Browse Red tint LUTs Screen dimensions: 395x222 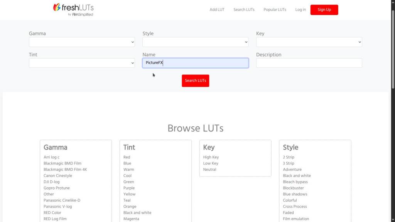[127, 157]
